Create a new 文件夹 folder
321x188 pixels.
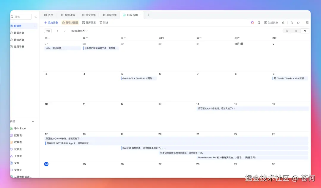pyautogui.click(x=18, y=170)
